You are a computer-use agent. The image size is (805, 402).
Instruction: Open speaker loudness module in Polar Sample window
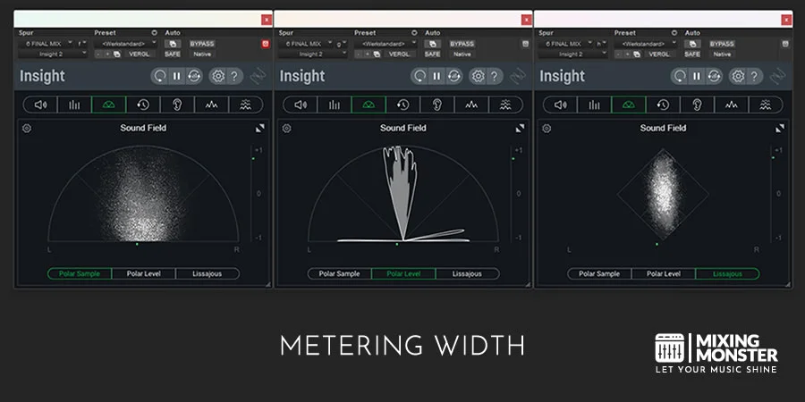pyautogui.click(x=40, y=105)
